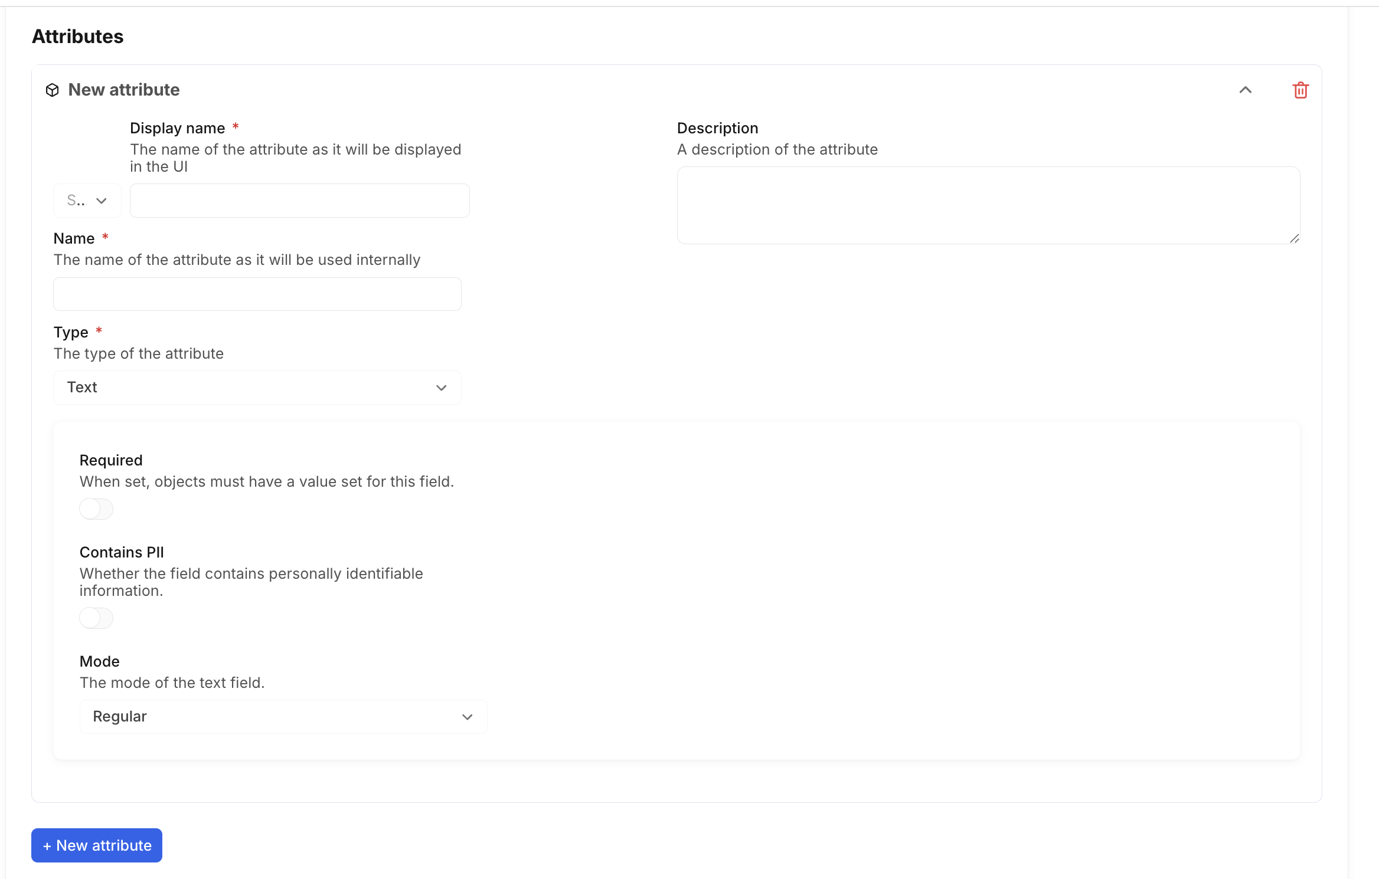Click the Display name label
Viewport: 1379px width, 879px height.
click(178, 128)
